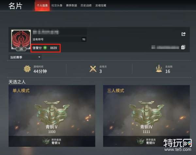This screenshot has width=196, height=155.
Task: Open the 龙魂宝藏 tab
Action: tap(101, 5)
